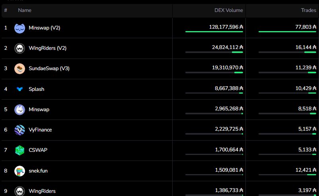Screen dimensions: 319x196
Task: Sort by the # rank column header
Action: tap(6, 10)
